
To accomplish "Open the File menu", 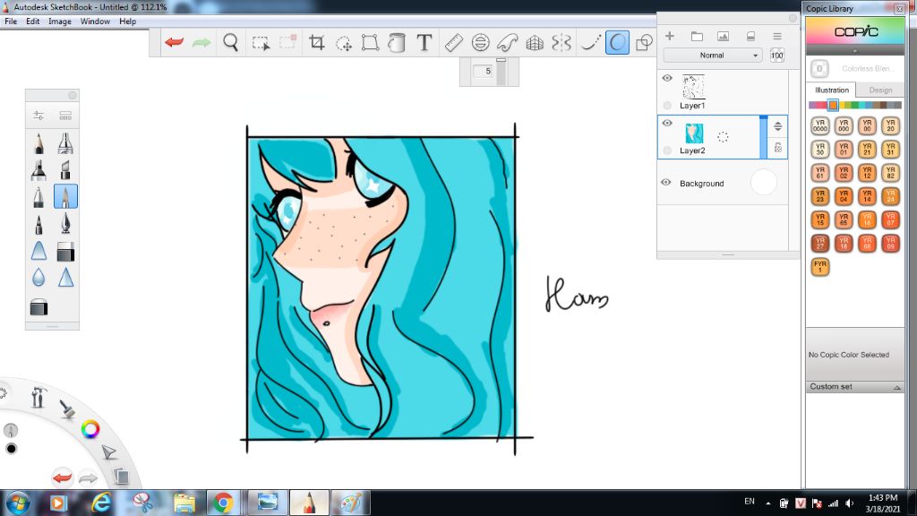I will click(11, 21).
